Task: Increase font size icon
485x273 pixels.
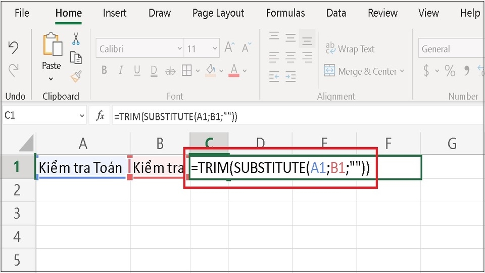Action: [x=229, y=48]
